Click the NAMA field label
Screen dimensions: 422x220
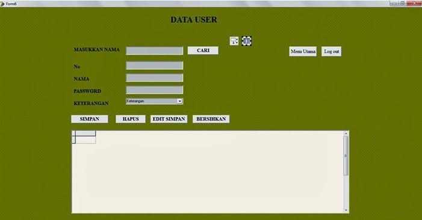(81, 79)
